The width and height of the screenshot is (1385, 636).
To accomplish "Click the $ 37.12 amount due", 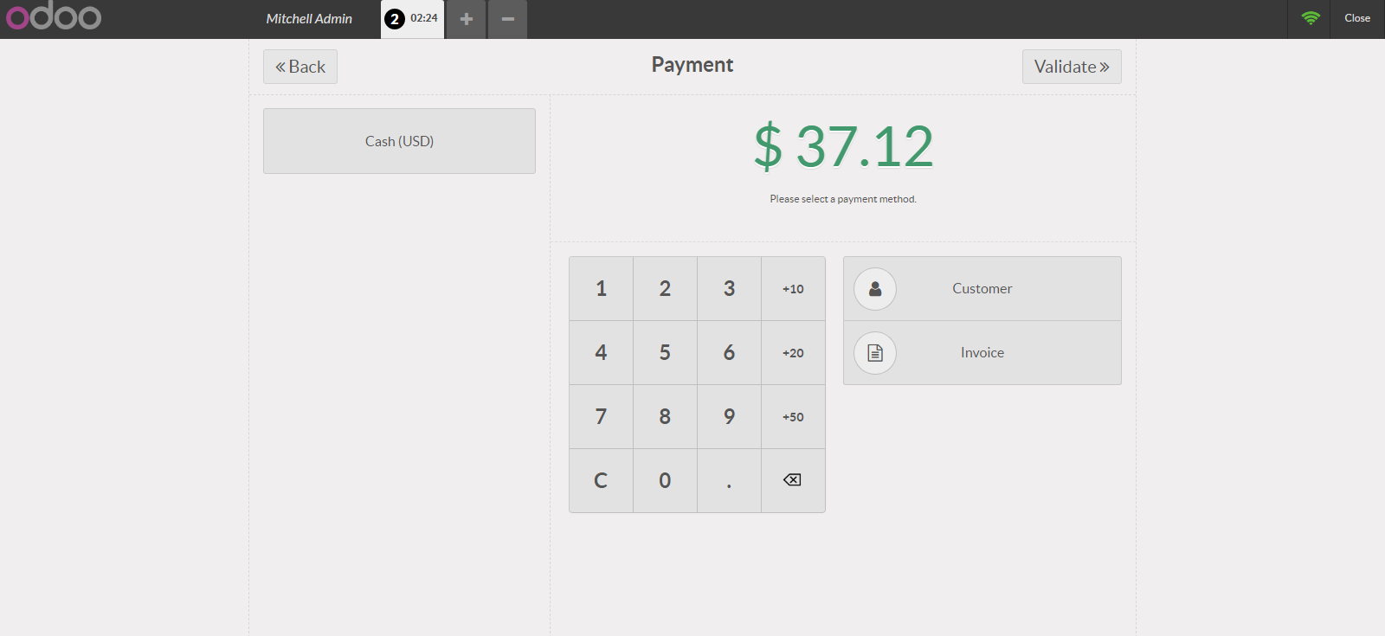I will (x=843, y=145).
